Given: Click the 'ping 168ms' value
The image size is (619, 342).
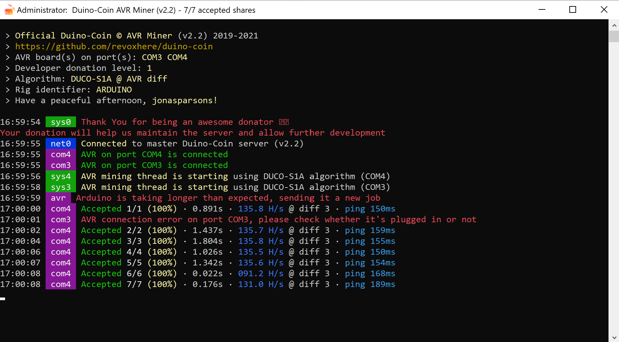Looking at the screenshot, I should (x=370, y=274).
